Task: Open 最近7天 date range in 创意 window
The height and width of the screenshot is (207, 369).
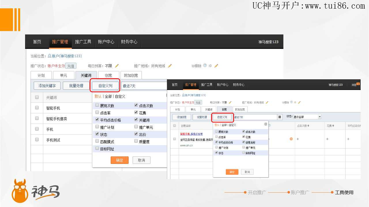Action: click(x=255, y=117)
